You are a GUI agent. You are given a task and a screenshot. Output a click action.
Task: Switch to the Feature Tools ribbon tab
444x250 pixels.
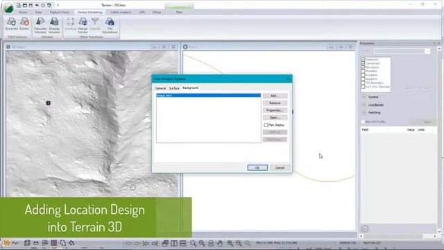(x=60, y=12)
